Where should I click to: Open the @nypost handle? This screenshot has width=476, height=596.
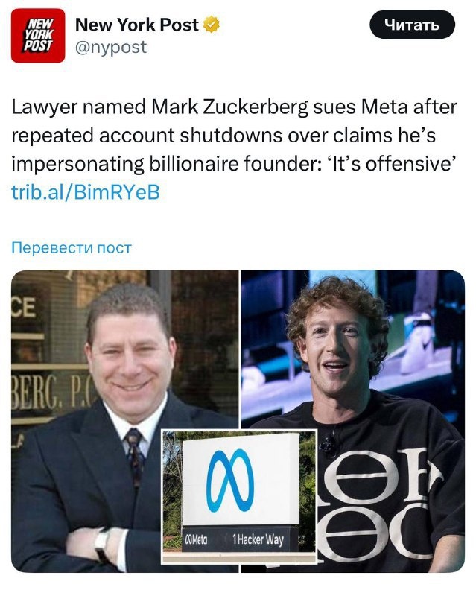[111, 48]
